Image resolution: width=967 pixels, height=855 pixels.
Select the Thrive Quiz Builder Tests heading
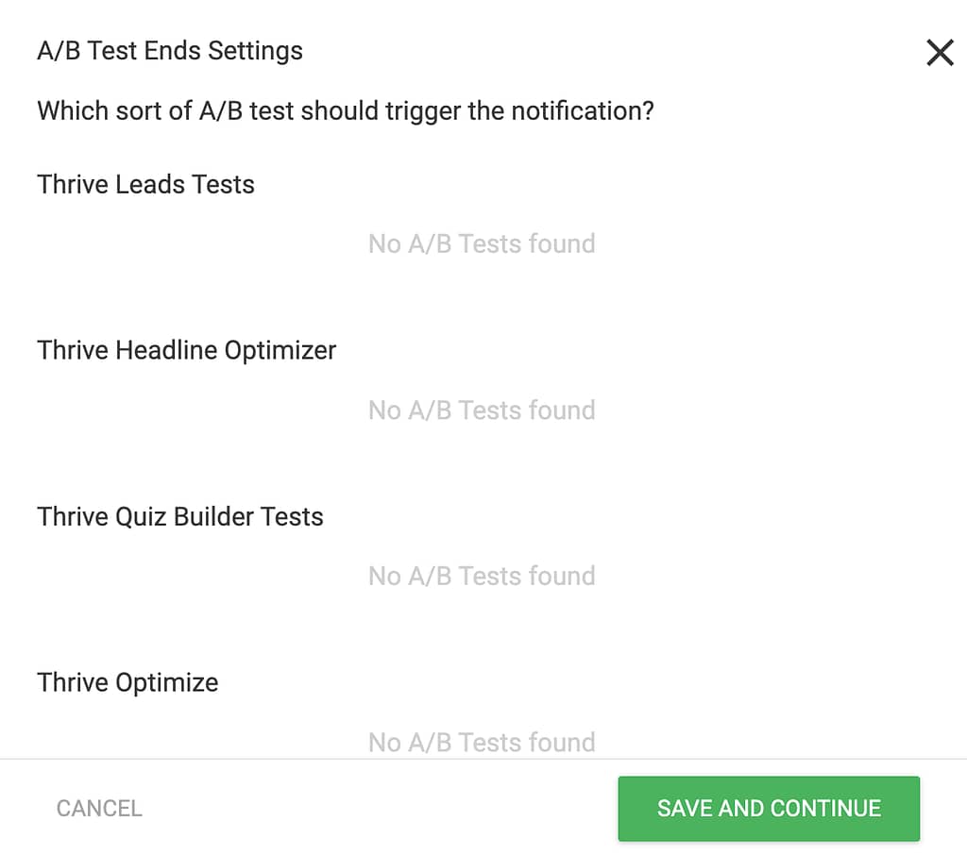click(x=180, y=516)
